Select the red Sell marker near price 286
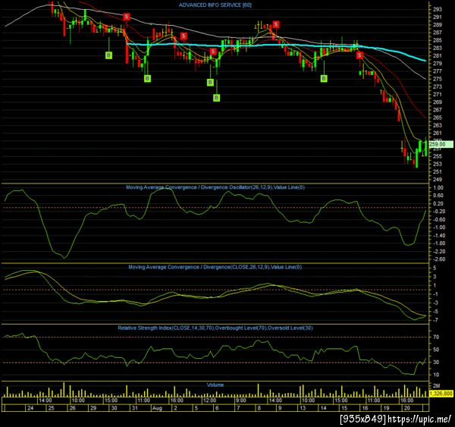The image size is (455, 427). click(184, 36)
